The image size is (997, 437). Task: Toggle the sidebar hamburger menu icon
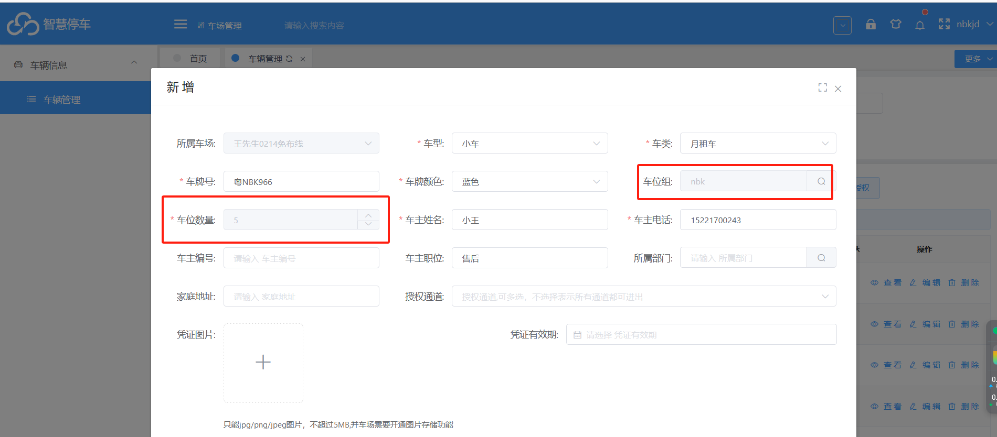coord(181,24)
